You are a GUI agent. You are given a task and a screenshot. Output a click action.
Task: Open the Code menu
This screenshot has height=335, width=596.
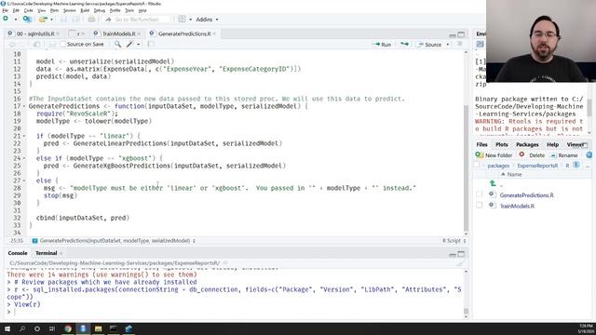pyautogui.click(x=29, y=10)
